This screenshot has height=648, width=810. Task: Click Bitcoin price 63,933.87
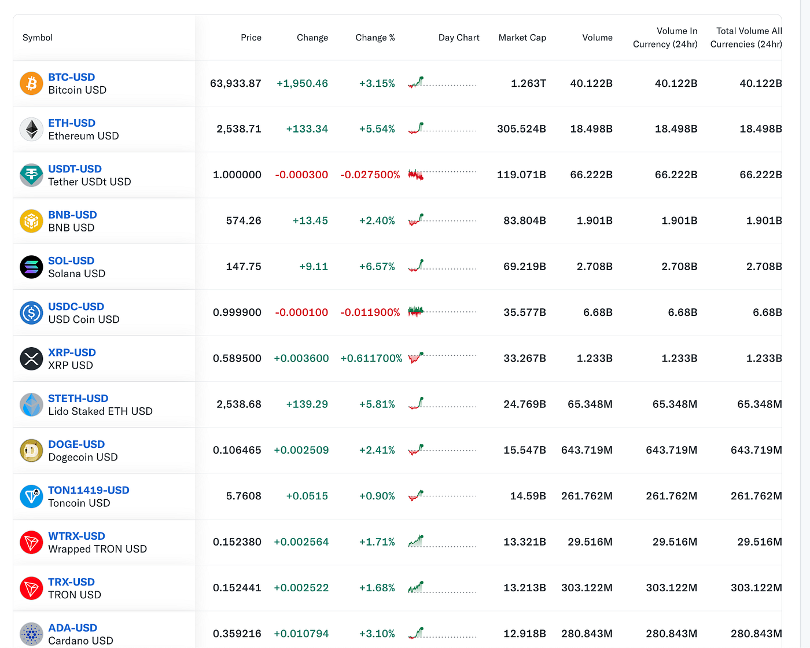[x=235, y=83]
